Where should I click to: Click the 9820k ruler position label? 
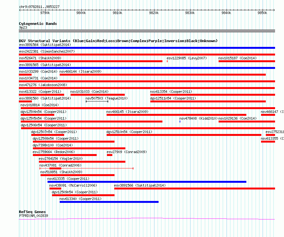coord(154,13)
